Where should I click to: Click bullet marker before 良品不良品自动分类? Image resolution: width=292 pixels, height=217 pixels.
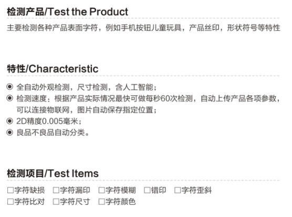pyautogui.click(x=9, y=133)
